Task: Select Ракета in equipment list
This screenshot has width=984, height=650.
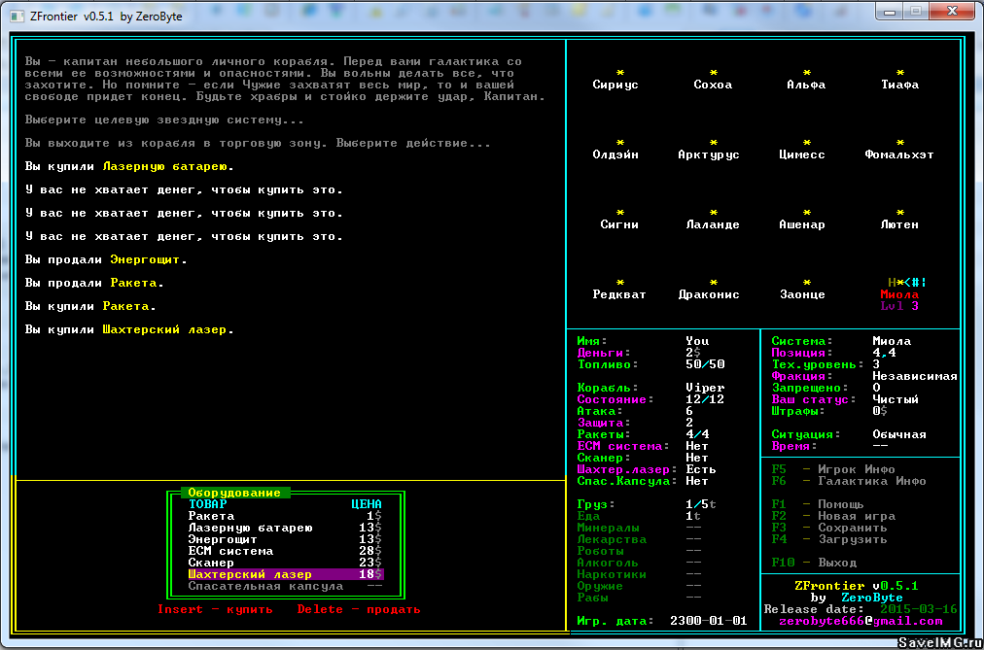Action: pyautogui.click(x=211, y=516)
